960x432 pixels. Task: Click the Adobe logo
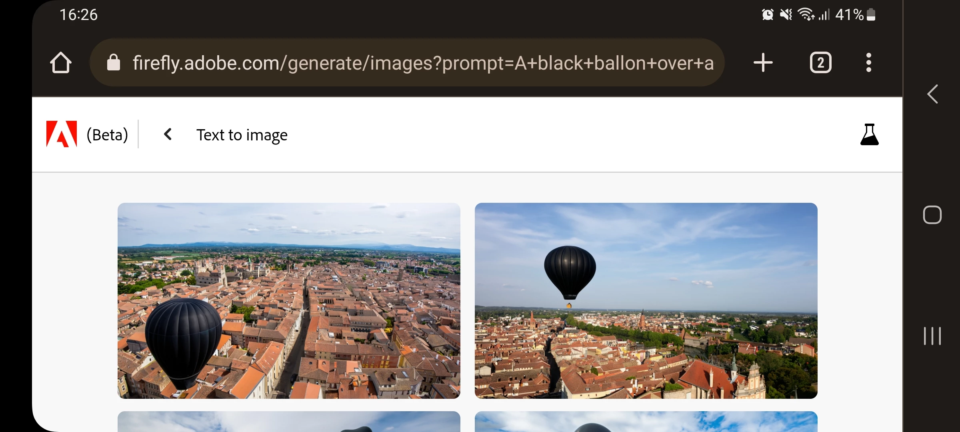click(62, 134)
